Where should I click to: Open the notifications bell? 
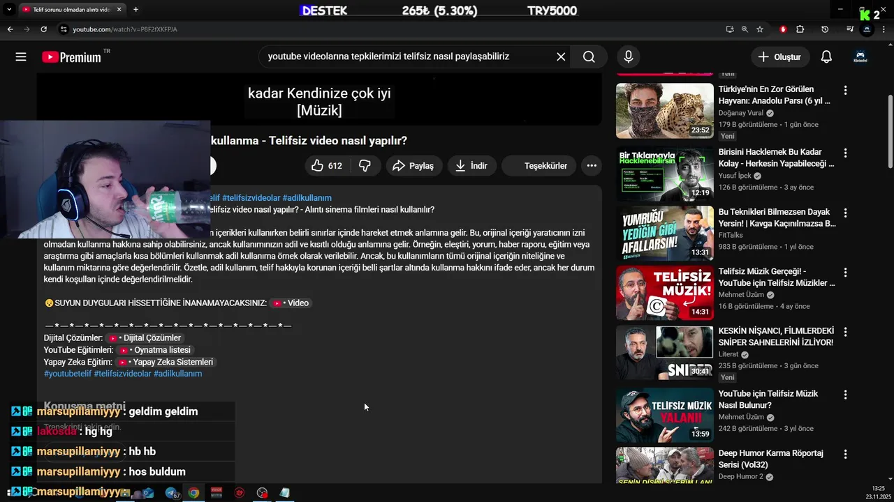coord(826,57)
